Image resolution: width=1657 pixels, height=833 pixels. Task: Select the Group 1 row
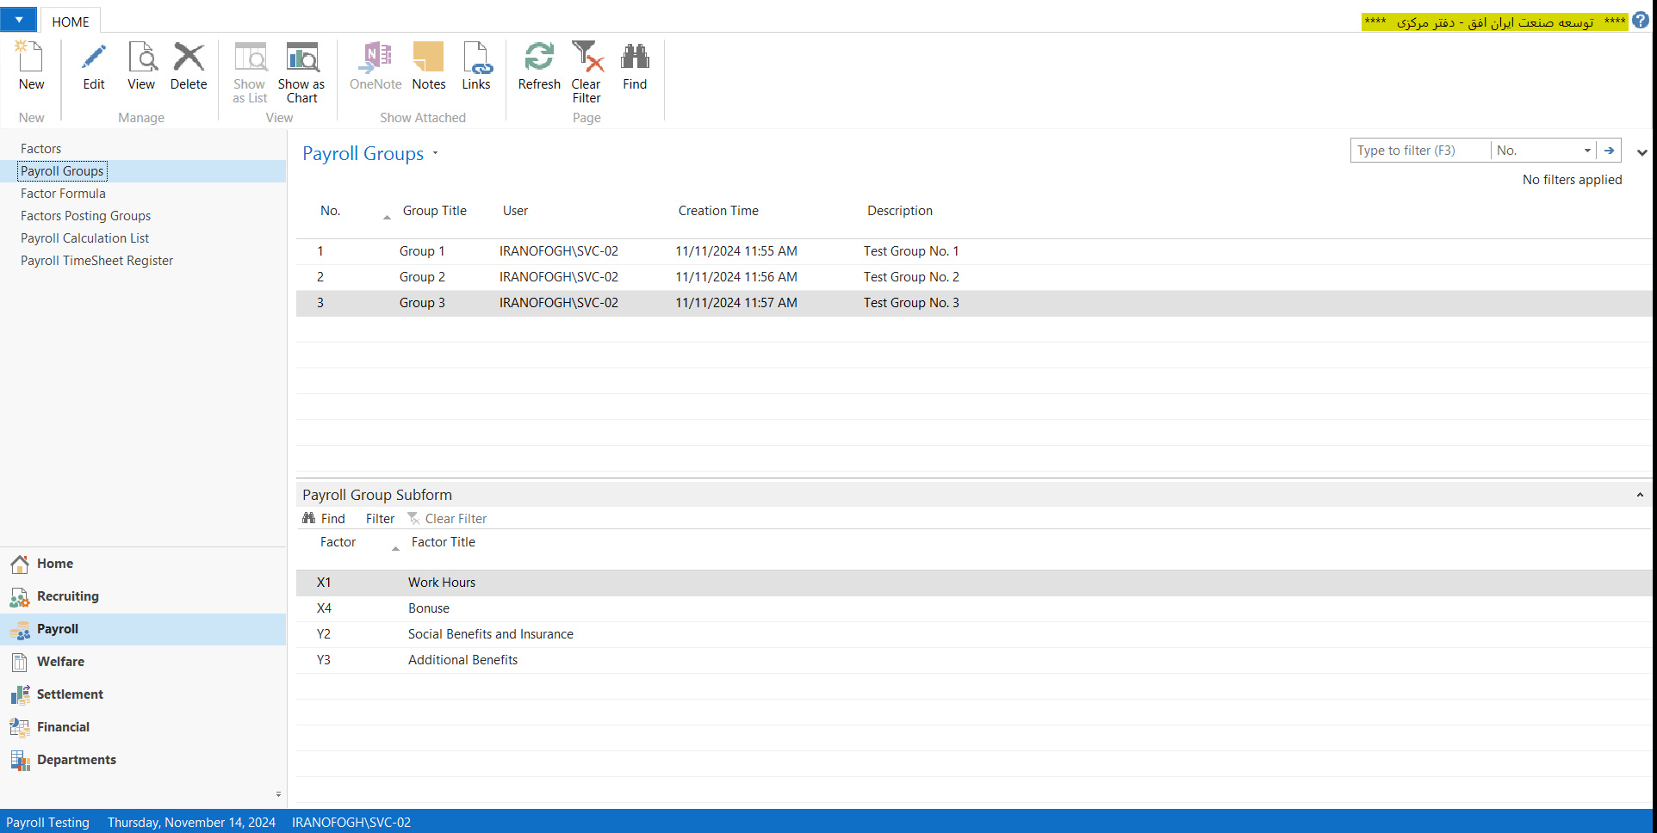[973, 251]
